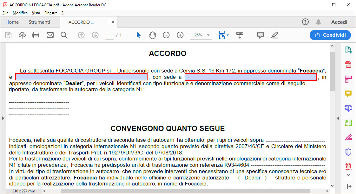Click the vertical scrollbar thumb
Image resolution: width=356 pixels, height=194 pixels.
click(332, 71)
